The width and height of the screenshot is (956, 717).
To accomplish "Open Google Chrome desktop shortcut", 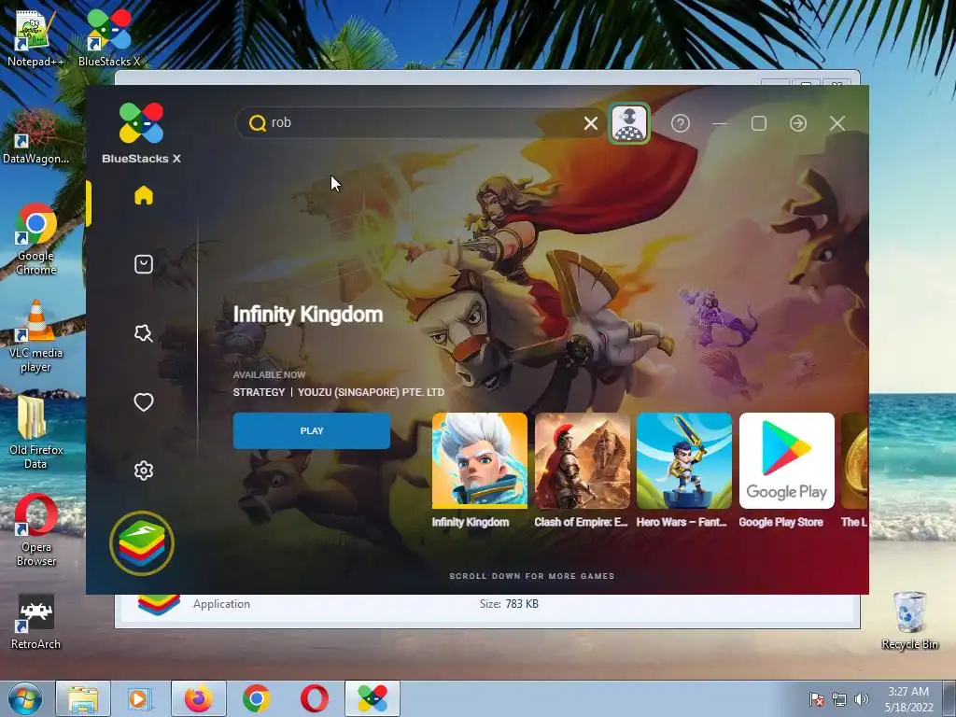I will click(x=36, y=240).
